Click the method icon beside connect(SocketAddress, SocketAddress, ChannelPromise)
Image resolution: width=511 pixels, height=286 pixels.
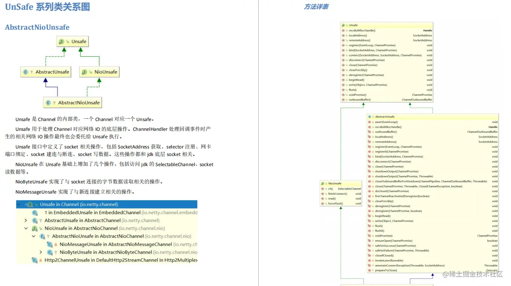click(x=343, y=55)
